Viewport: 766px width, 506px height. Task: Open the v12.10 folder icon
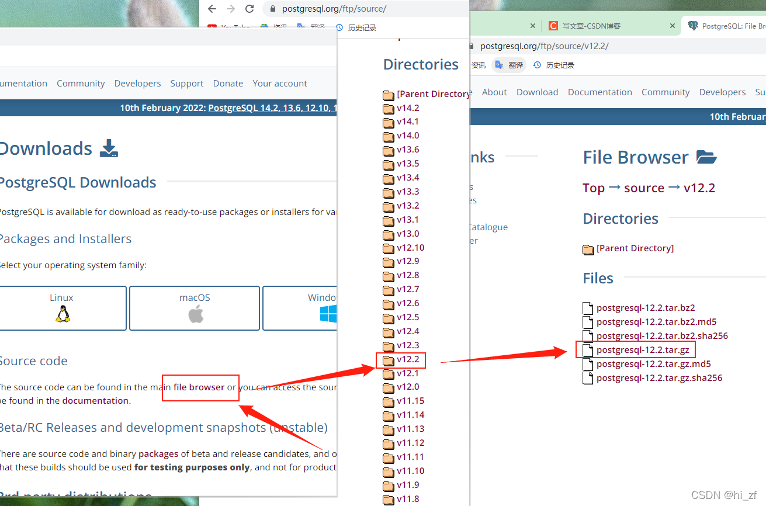pyautogui.click(x=389, y=248)
